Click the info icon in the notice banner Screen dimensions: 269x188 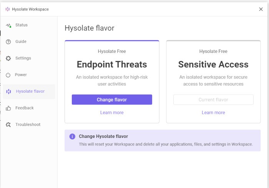[x=72, y=136]
